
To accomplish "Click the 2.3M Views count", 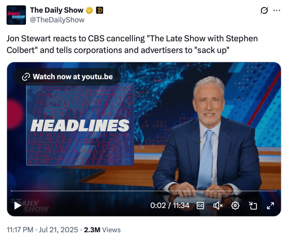I will click(102, 230).
